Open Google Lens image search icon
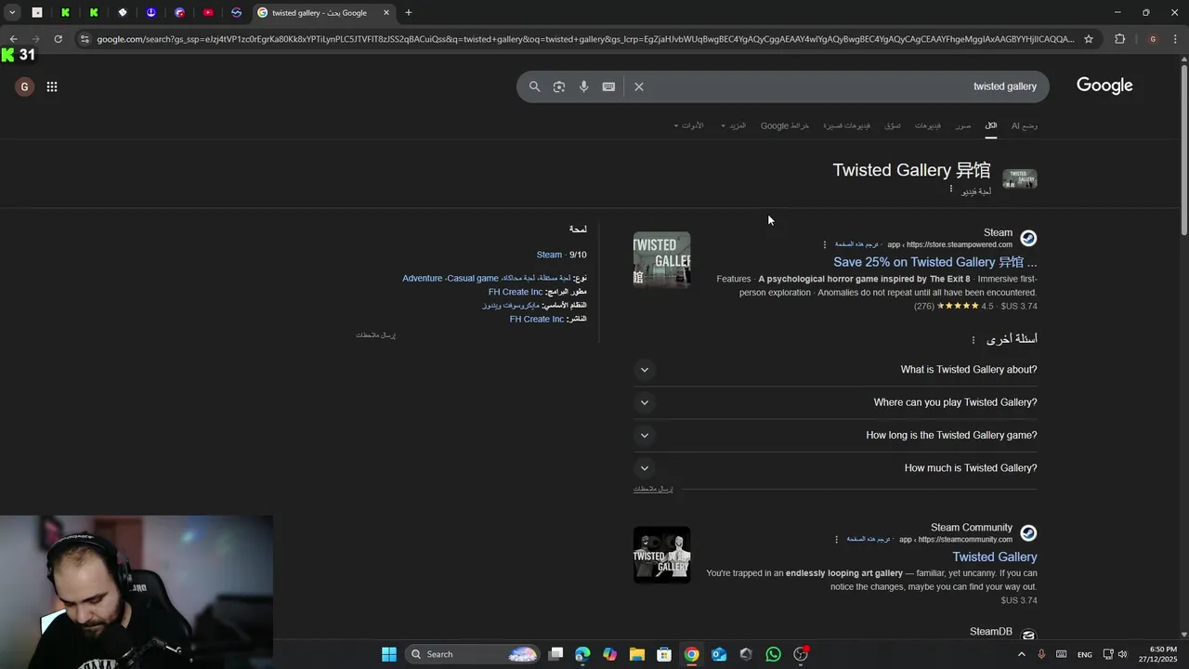Image resolution: width=1189 pixels, height=669 pixels. click(x=559, y=86)
